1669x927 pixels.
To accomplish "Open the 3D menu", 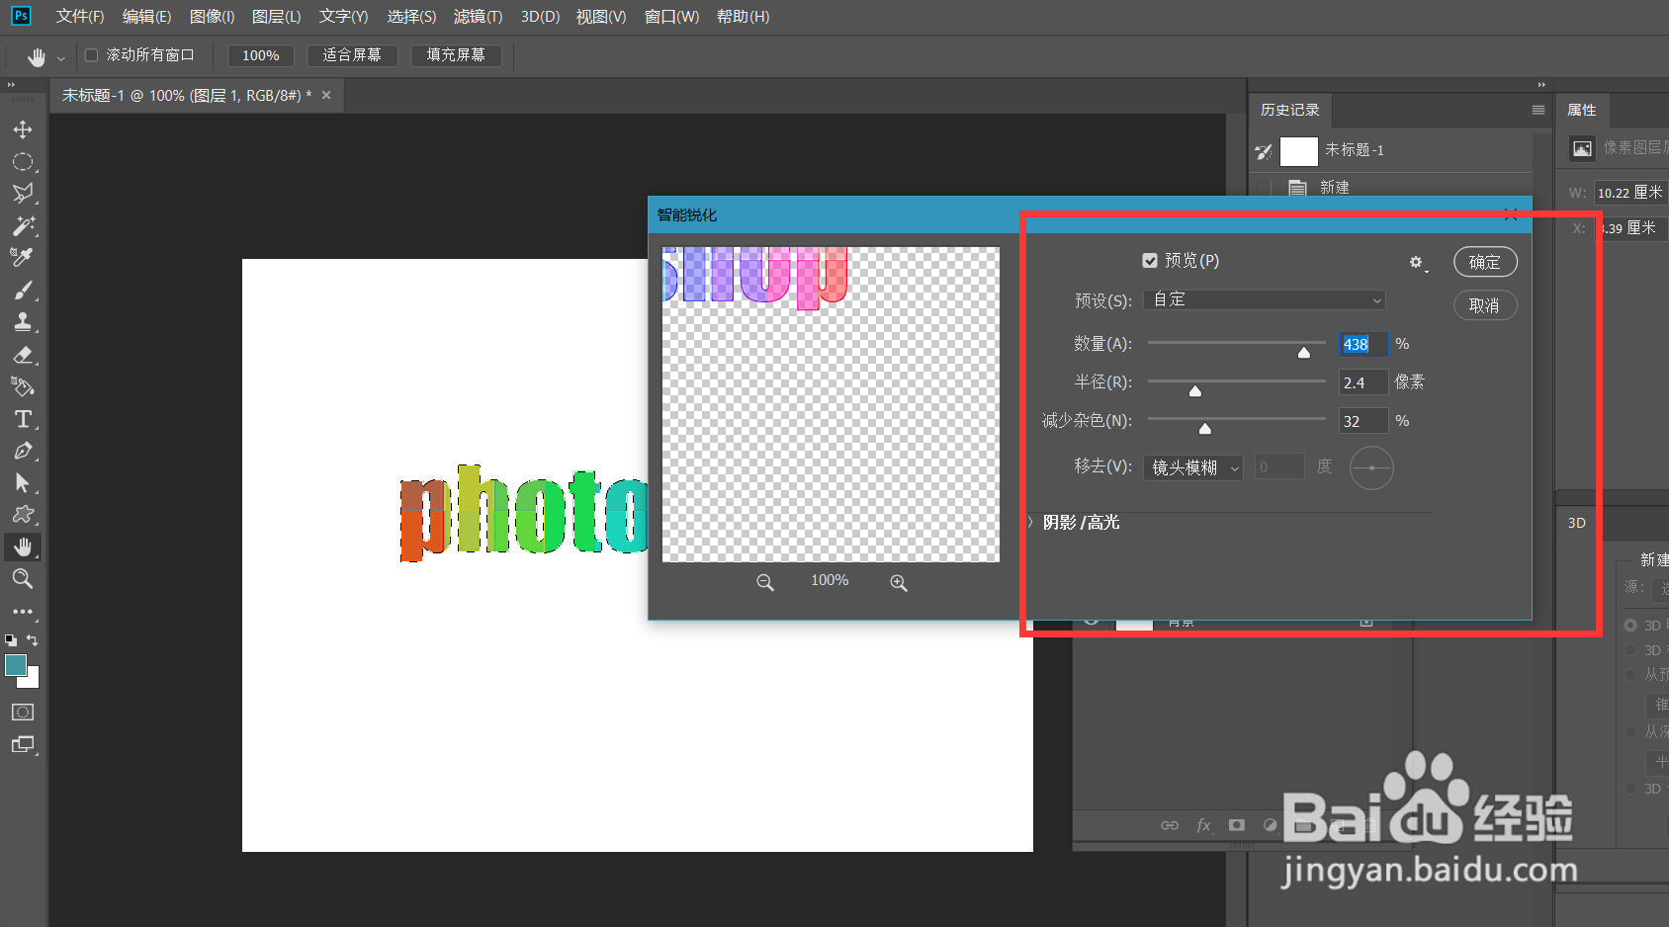I will coord(540,17).
